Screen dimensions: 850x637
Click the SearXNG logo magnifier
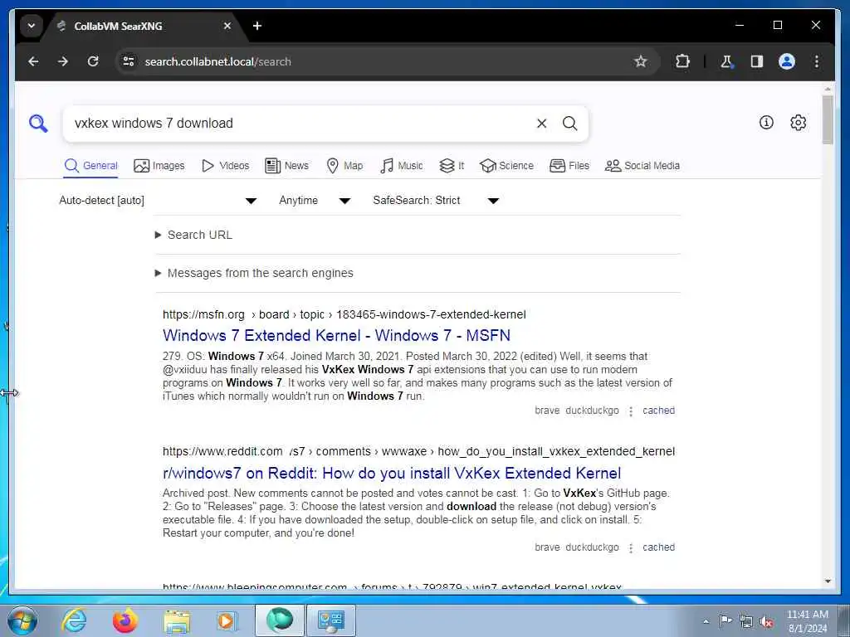[x=38, y=124]
